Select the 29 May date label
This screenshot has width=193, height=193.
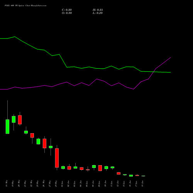(x=56, y=183)
